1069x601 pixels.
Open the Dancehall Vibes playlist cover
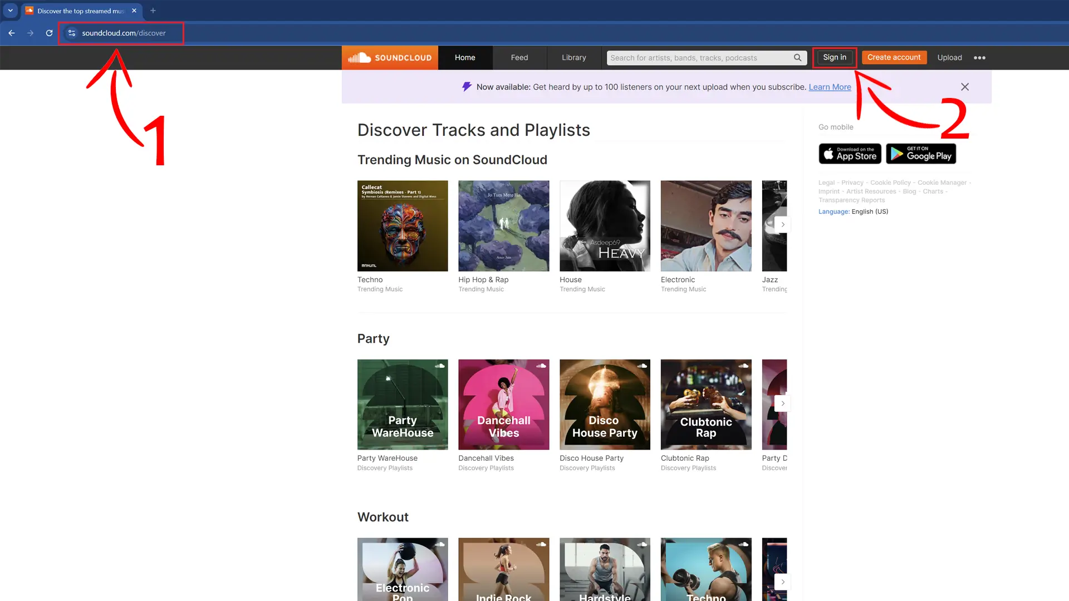pyautogui.click(x=504, y=405)
